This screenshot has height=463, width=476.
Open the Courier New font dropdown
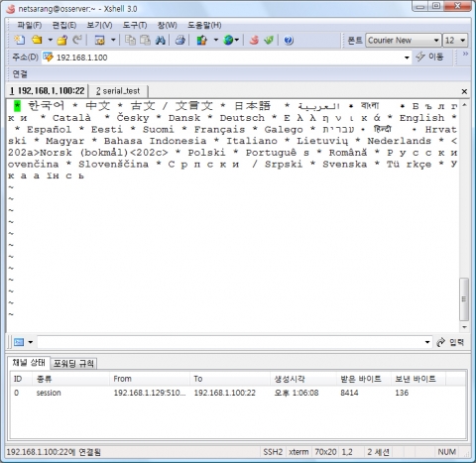404,41
